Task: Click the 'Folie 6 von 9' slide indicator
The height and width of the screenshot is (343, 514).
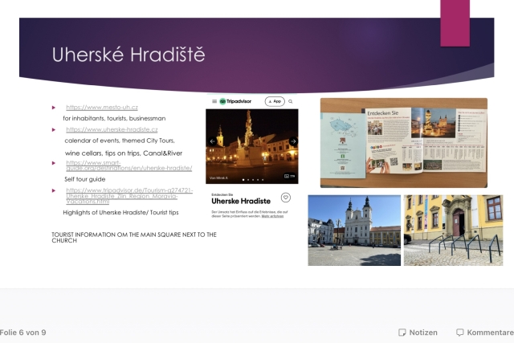Action: (23, 333)
